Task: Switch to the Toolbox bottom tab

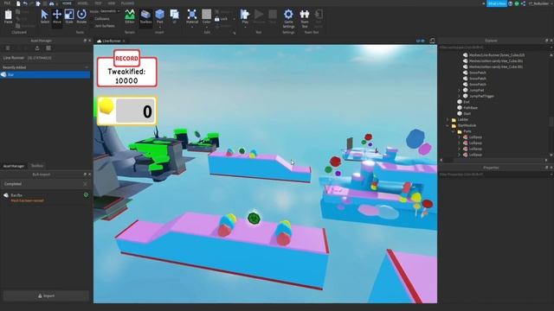Action: 37,166
